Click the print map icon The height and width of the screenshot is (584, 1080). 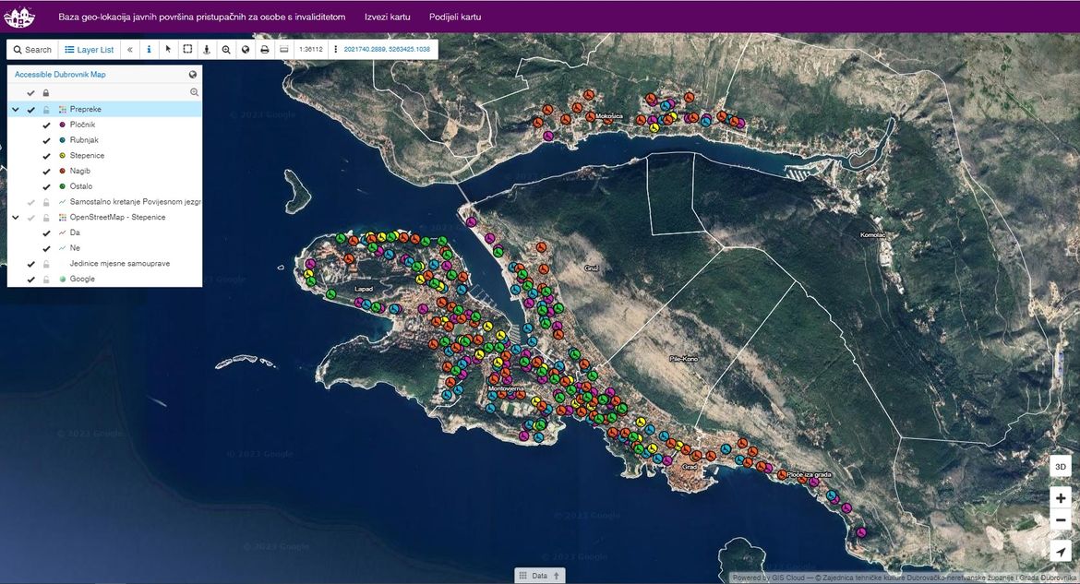(265, 50)
